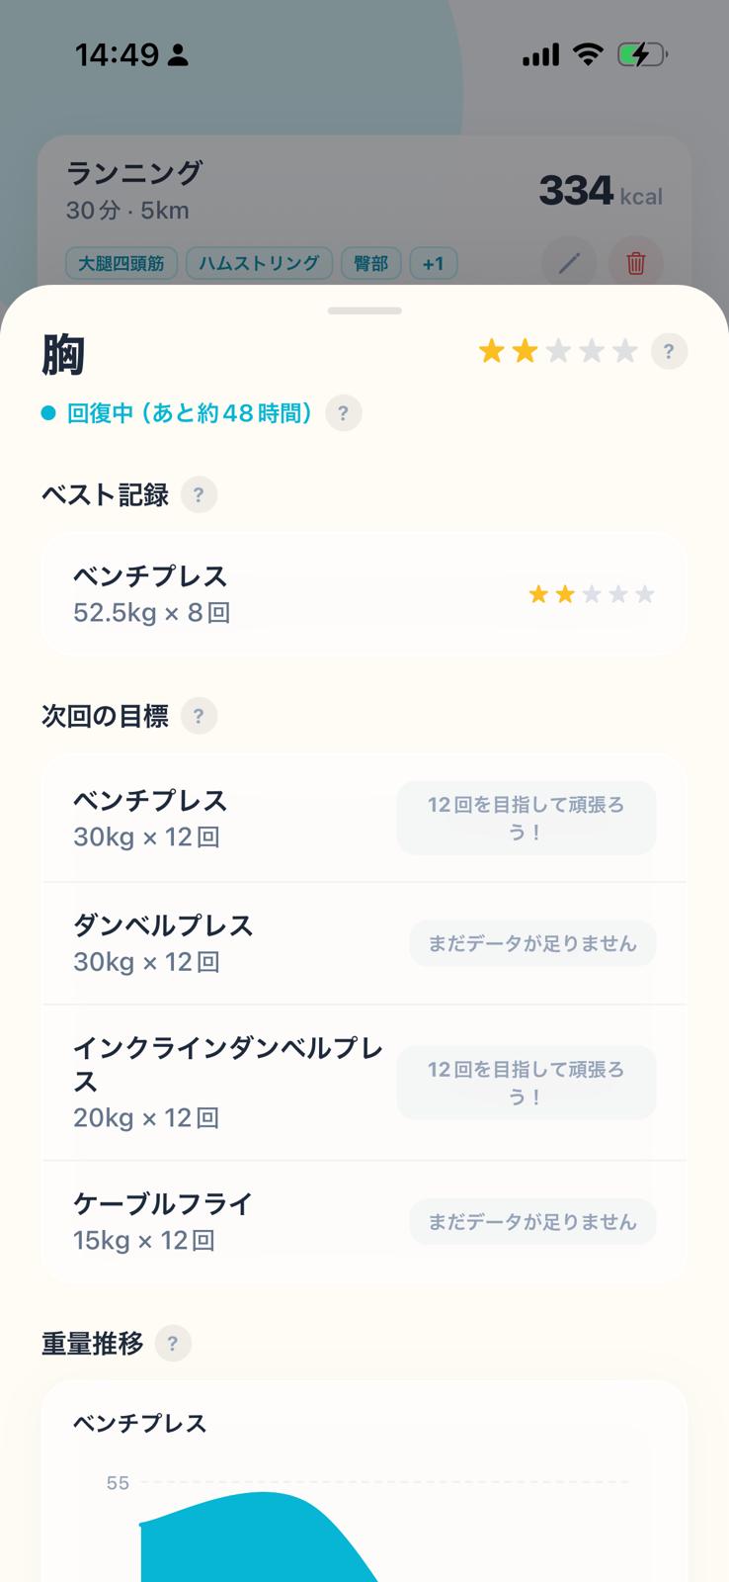Open the 重量推移 help icon
729x1582 pixels.
click(x=173, y=1344)
